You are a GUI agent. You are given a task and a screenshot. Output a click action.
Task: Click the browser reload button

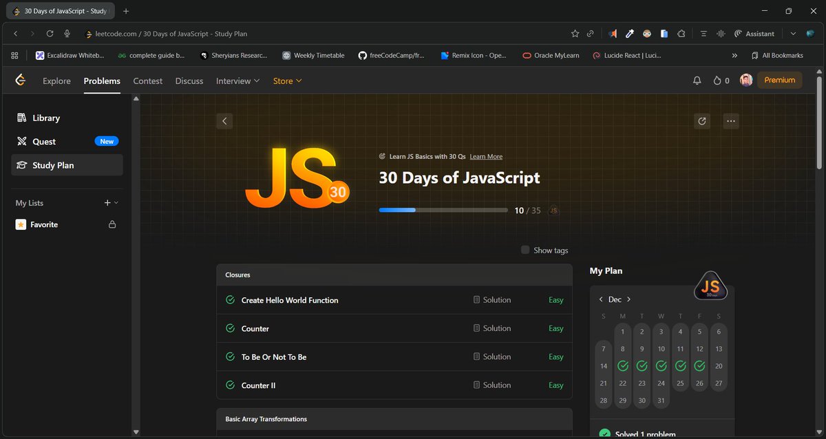coord(50,33)
